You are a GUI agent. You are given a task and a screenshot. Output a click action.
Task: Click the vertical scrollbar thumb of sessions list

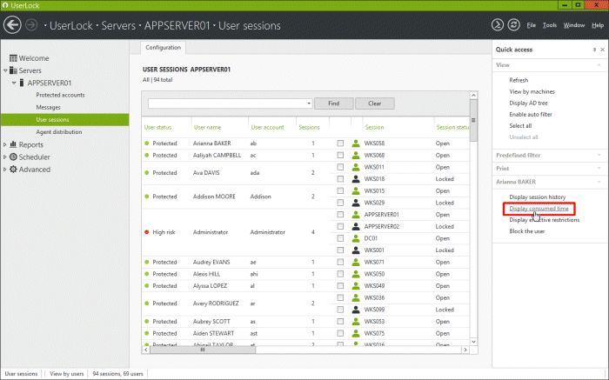(x=473, y=120)
